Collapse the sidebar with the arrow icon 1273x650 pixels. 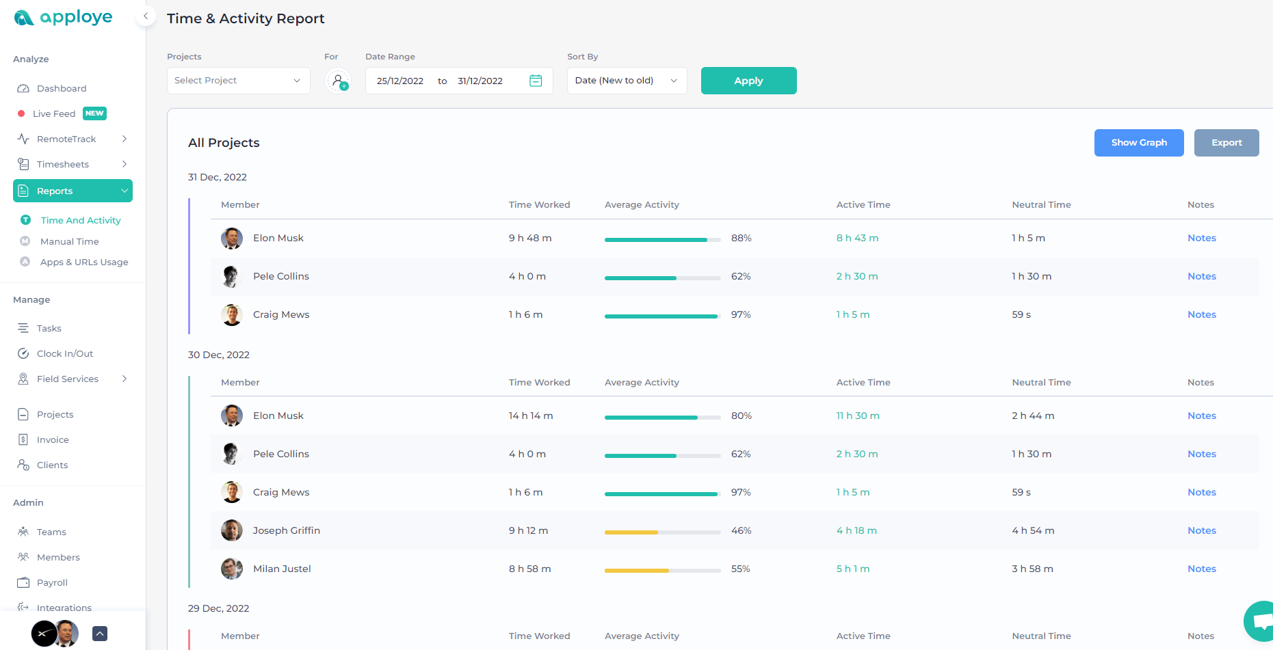[145, 16]
